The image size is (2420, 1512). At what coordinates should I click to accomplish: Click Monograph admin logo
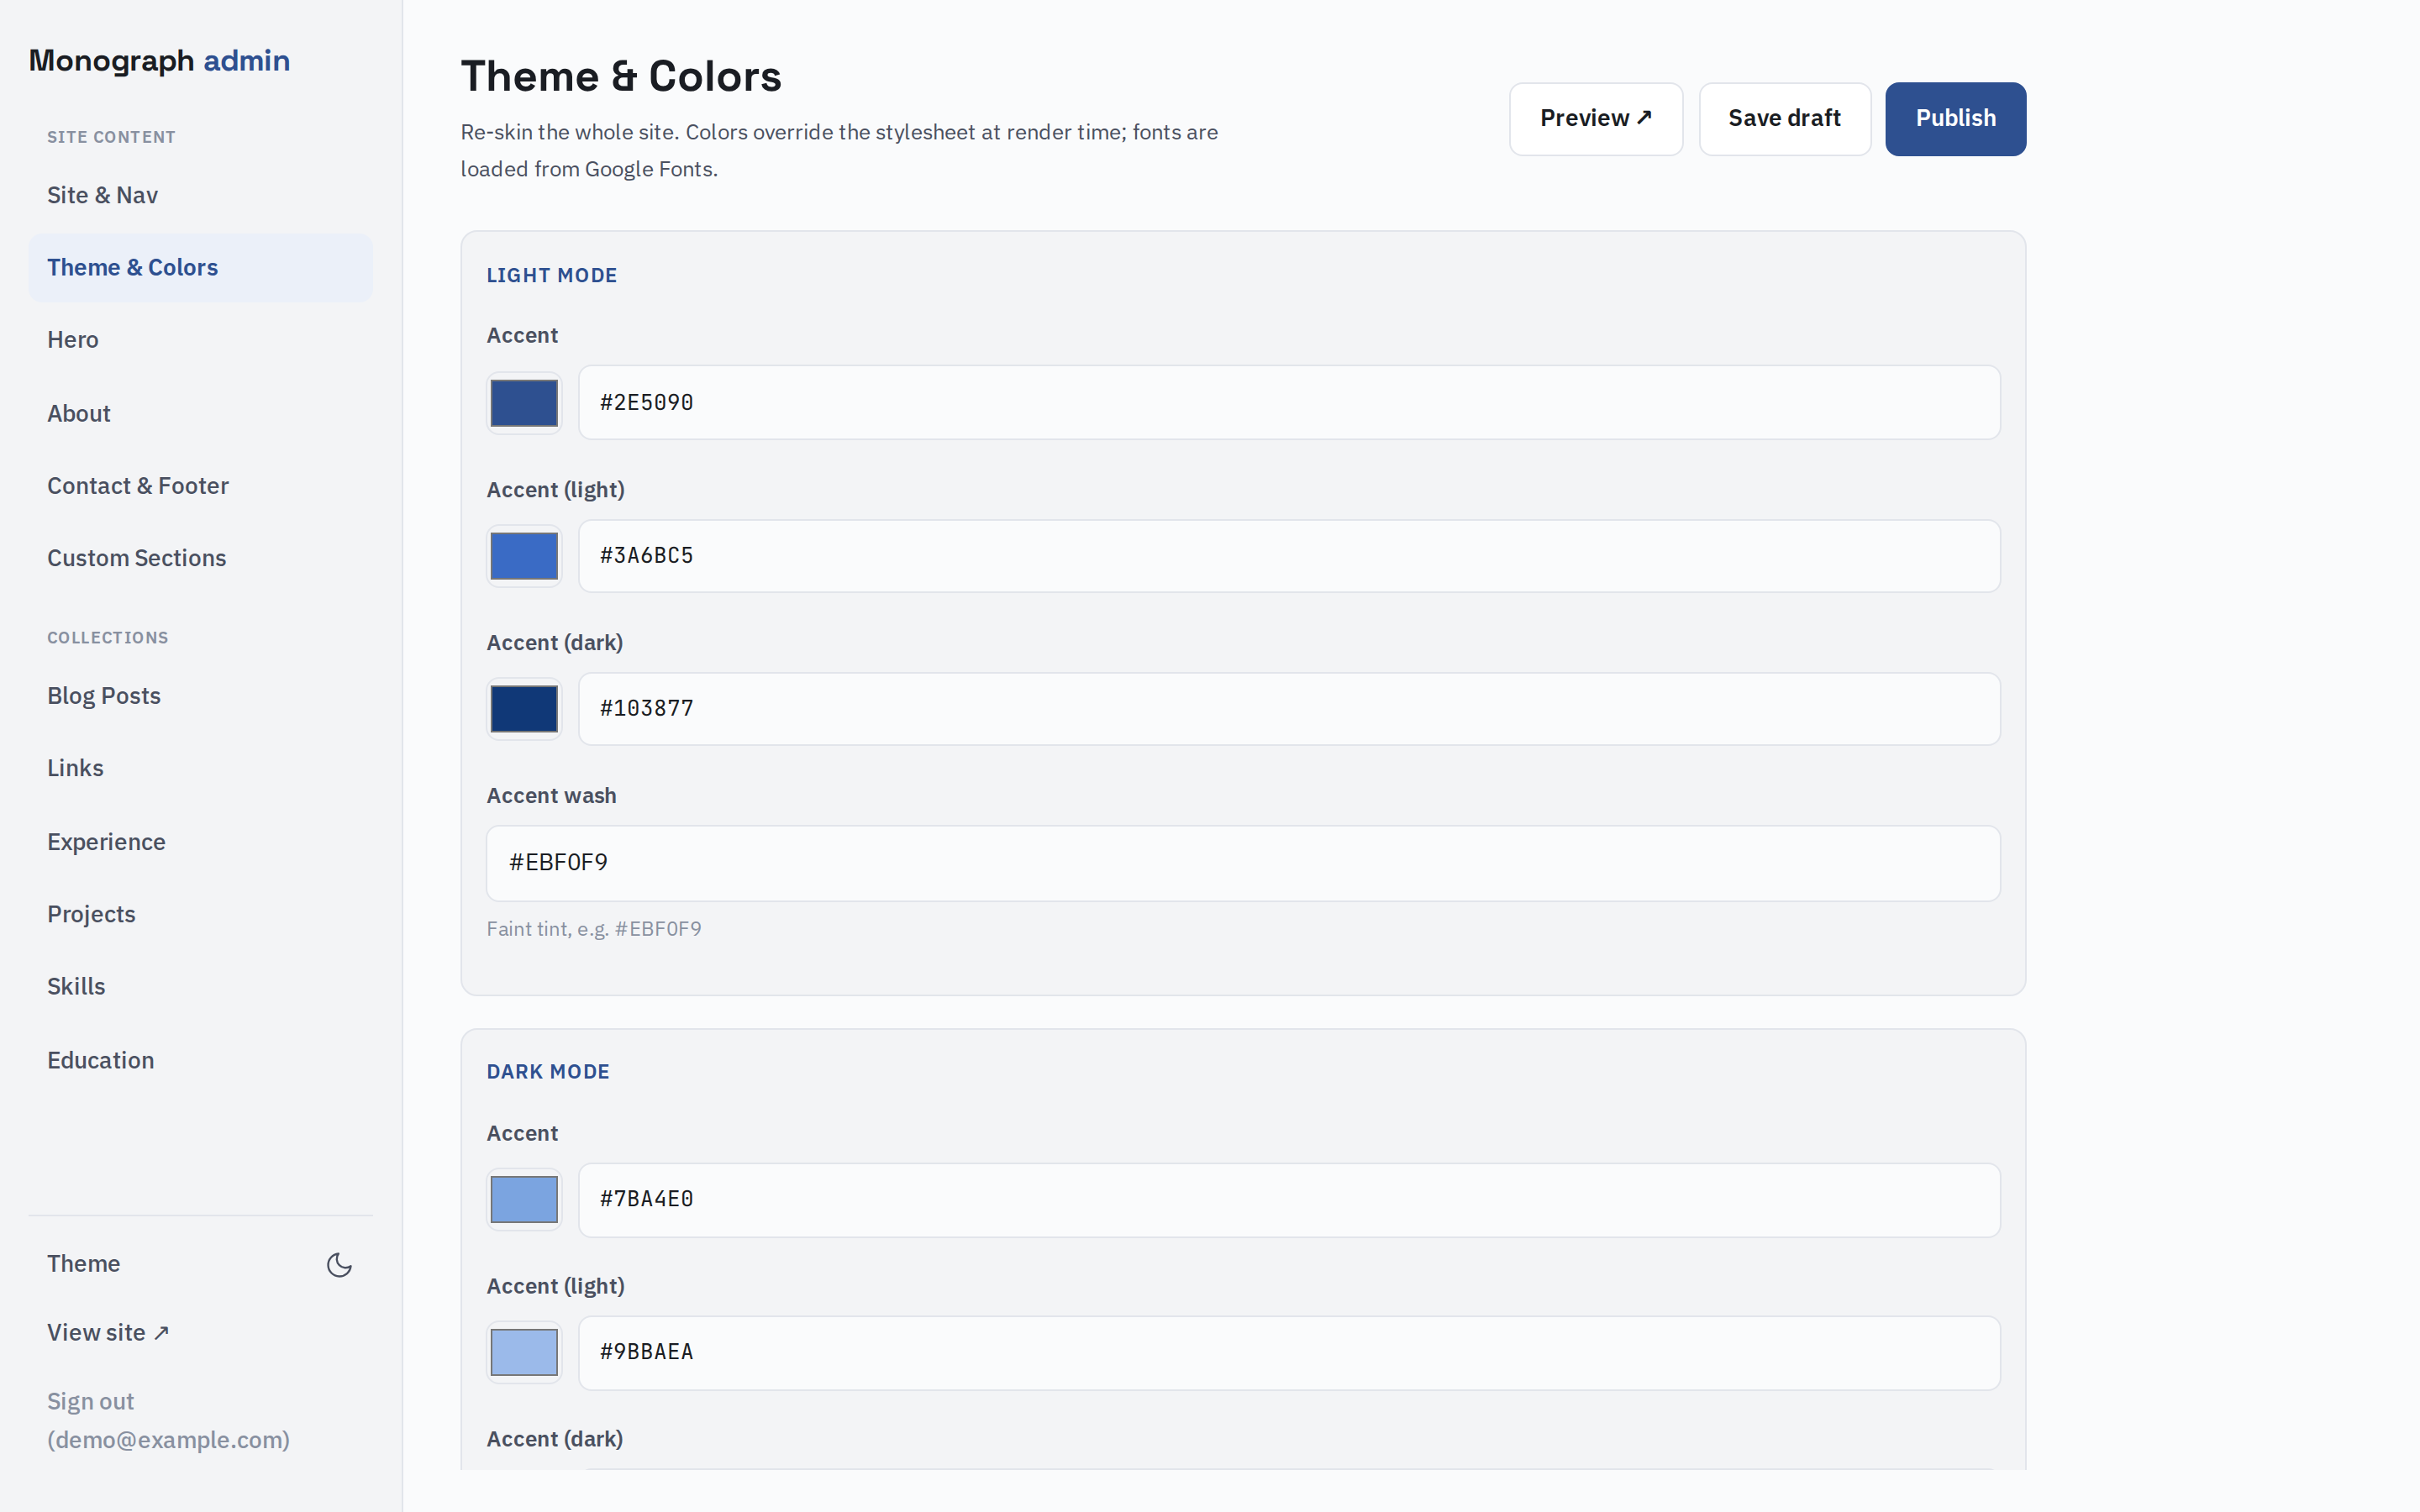(x=159, y=61)
